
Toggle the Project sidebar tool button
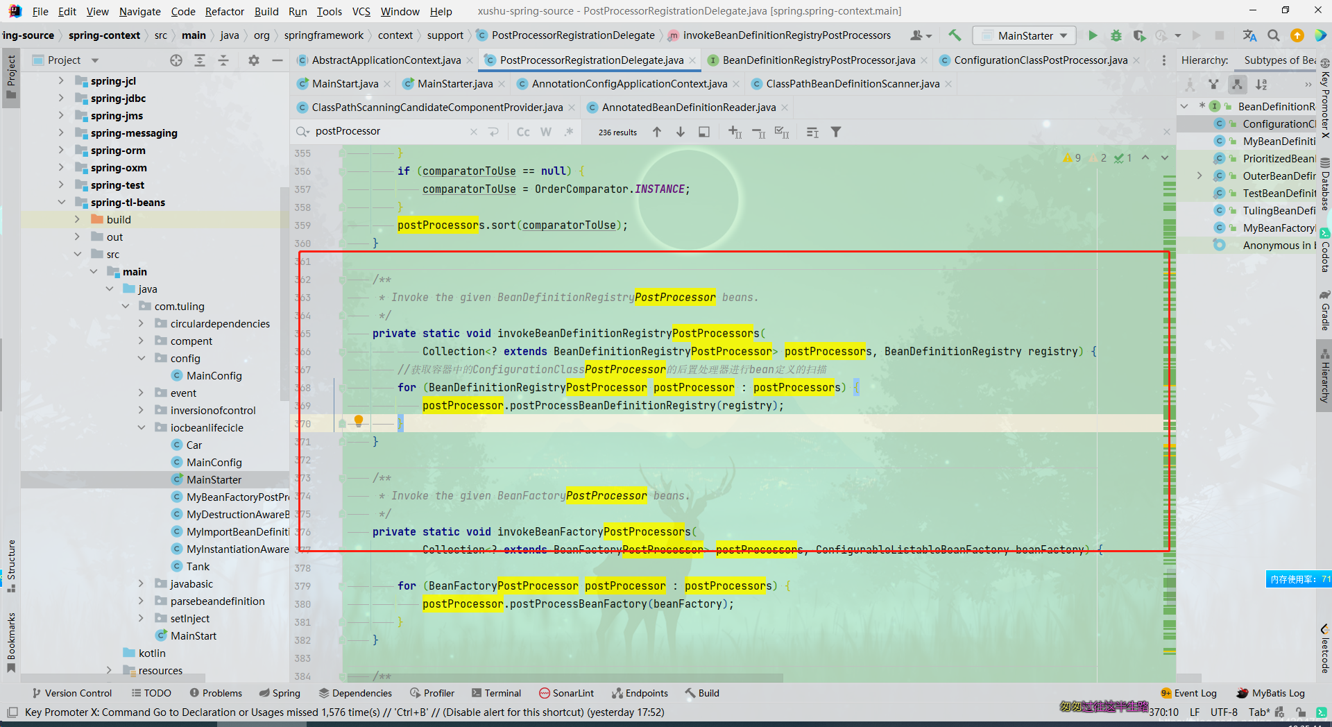[x=11, y=77]
